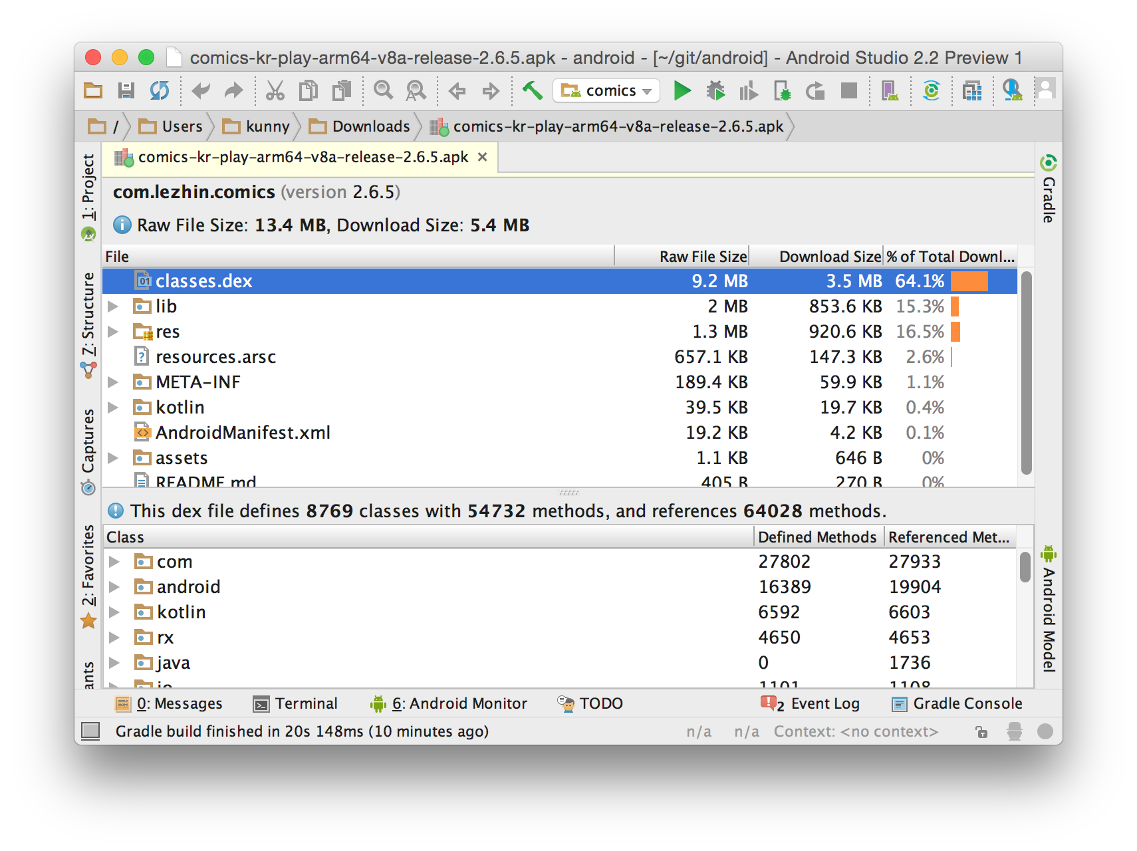Expand the META-INF folder row

113,382
